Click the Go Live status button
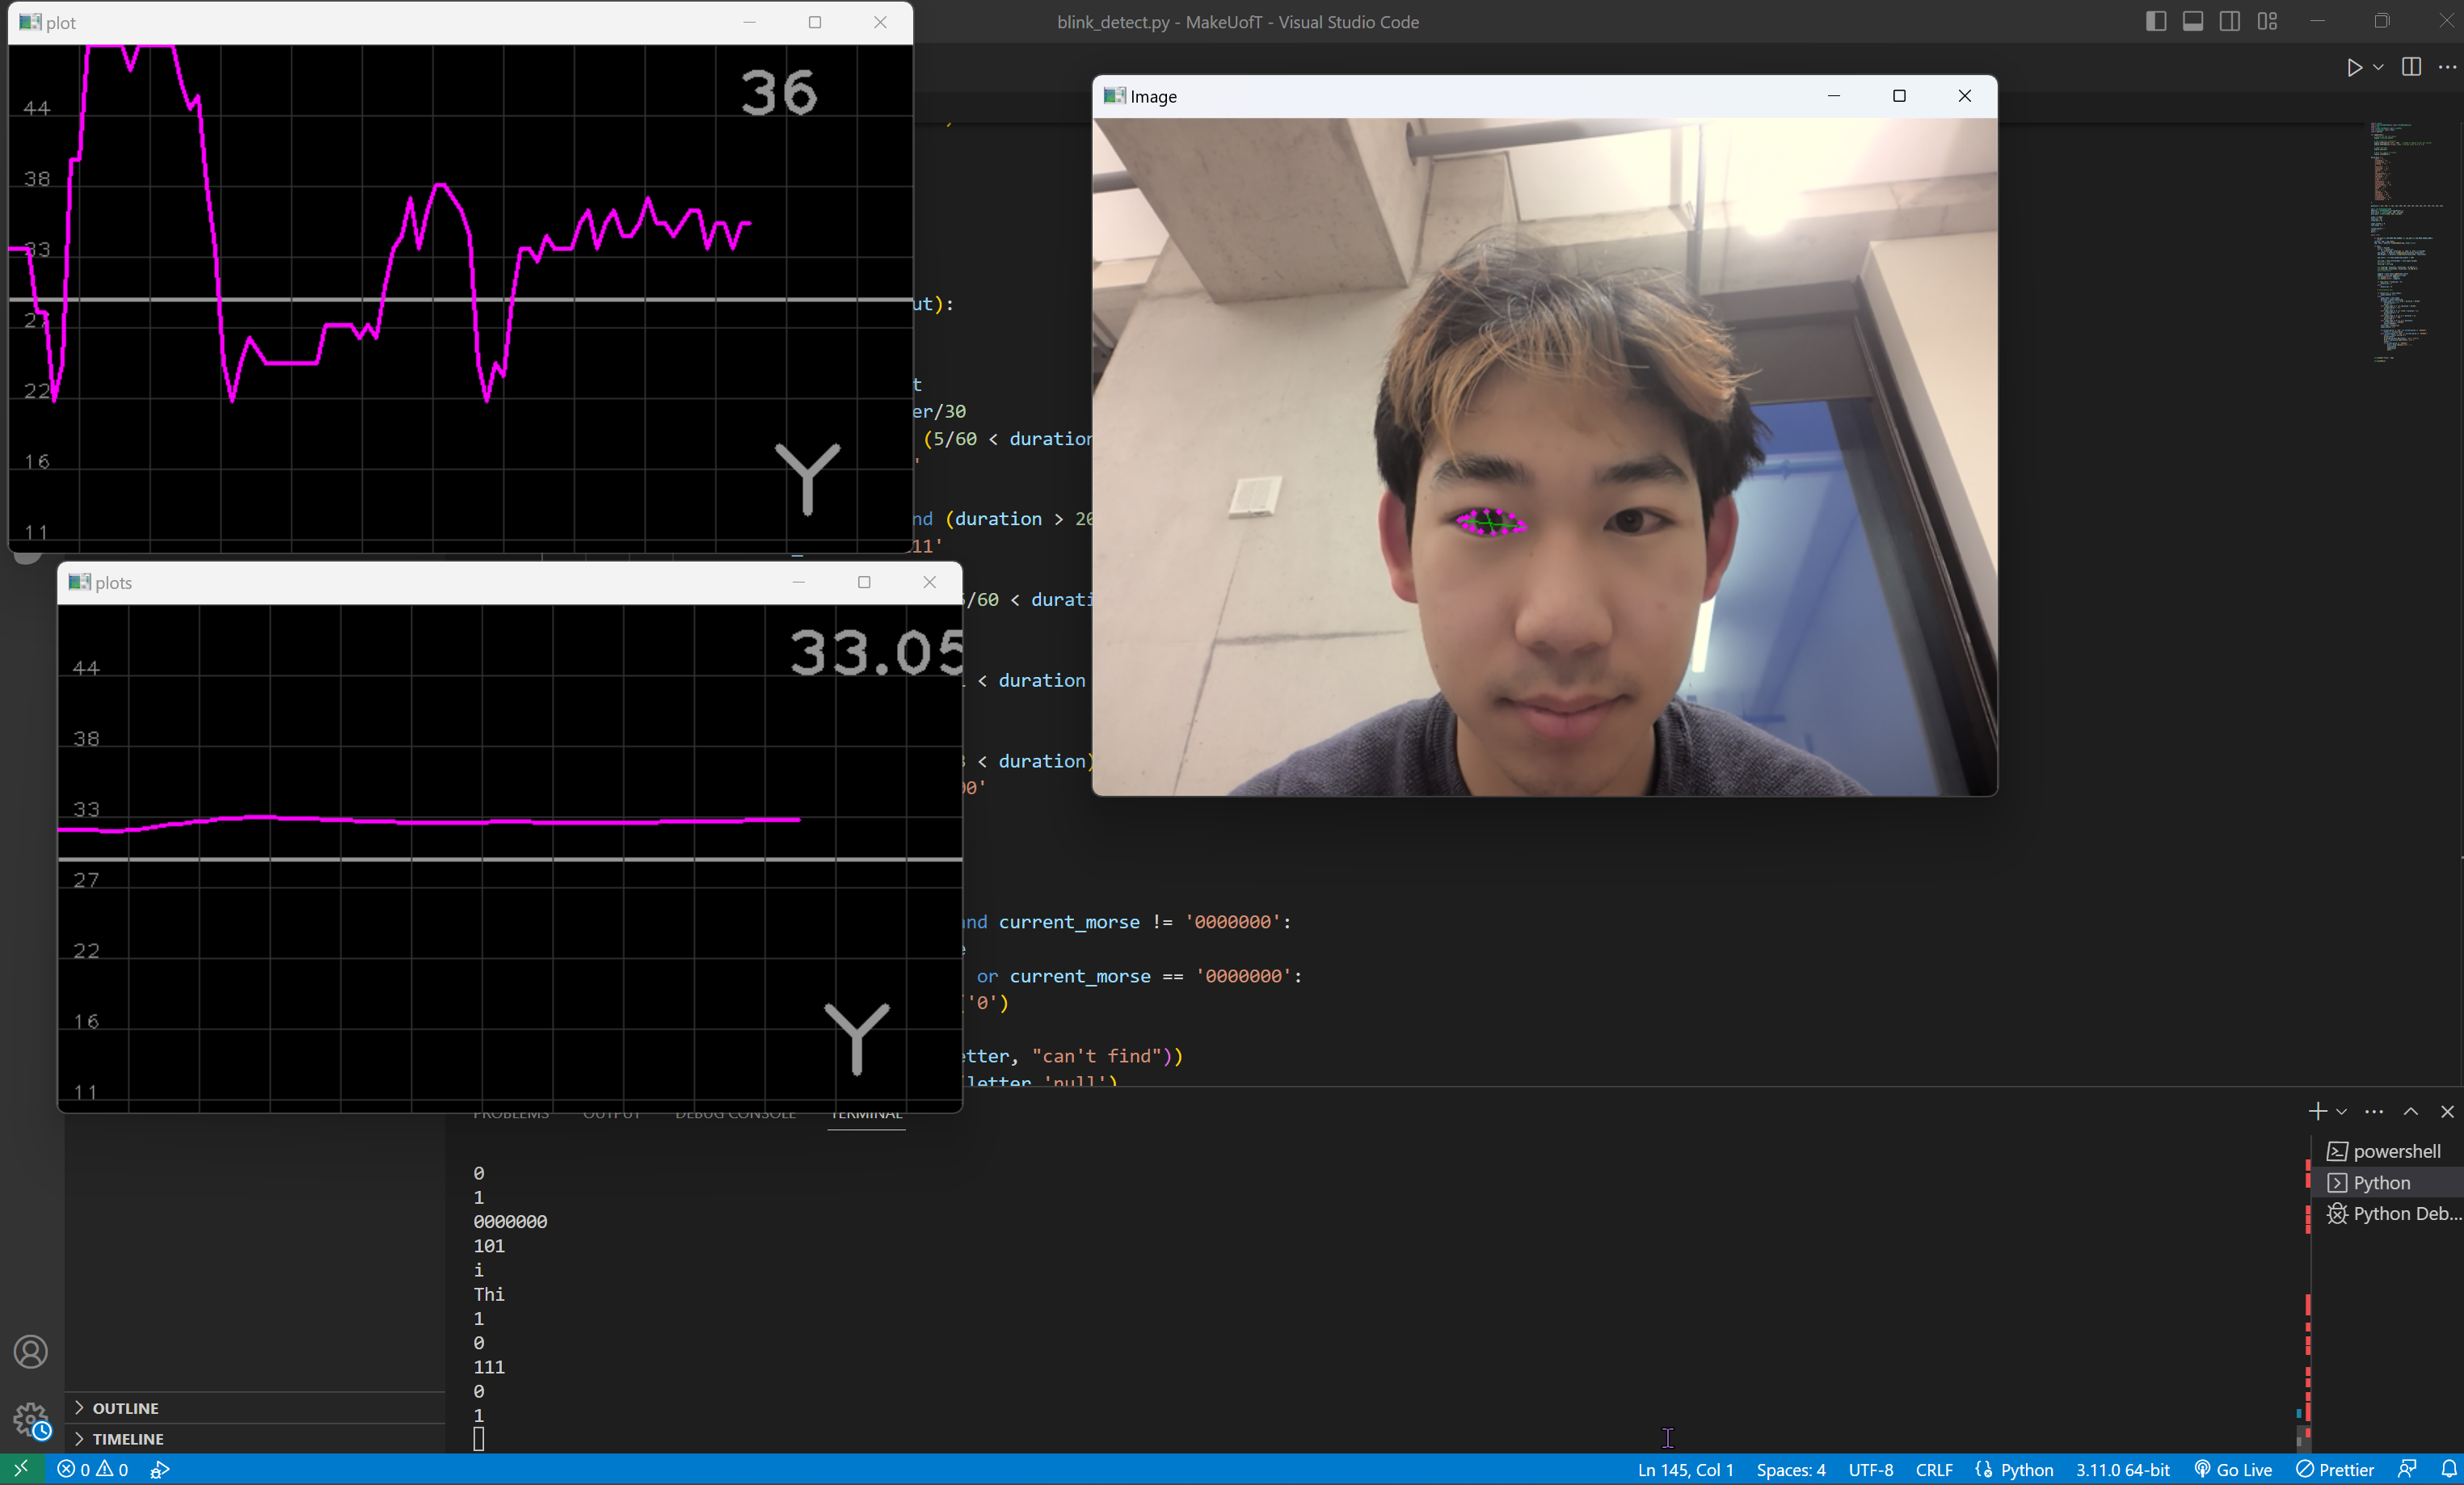Image resolution: width=2464 pixels, height=1485 pixels. tap(2232, 1469)
